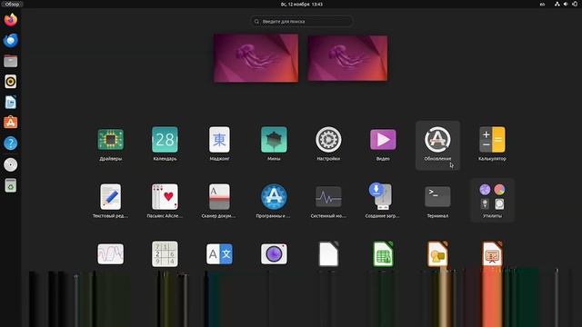Click the network icon in top bar
The image size is (582, 327).
pos(557,4)
